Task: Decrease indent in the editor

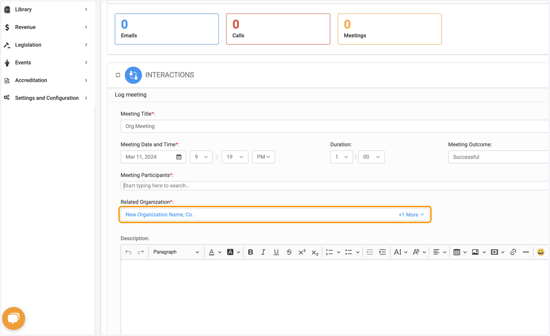Action: click(x=370, y=252)
